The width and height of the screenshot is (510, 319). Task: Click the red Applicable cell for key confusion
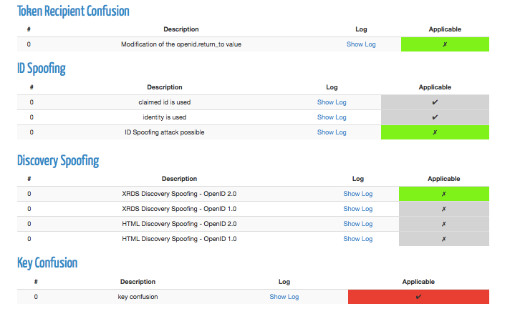point(418,297)
